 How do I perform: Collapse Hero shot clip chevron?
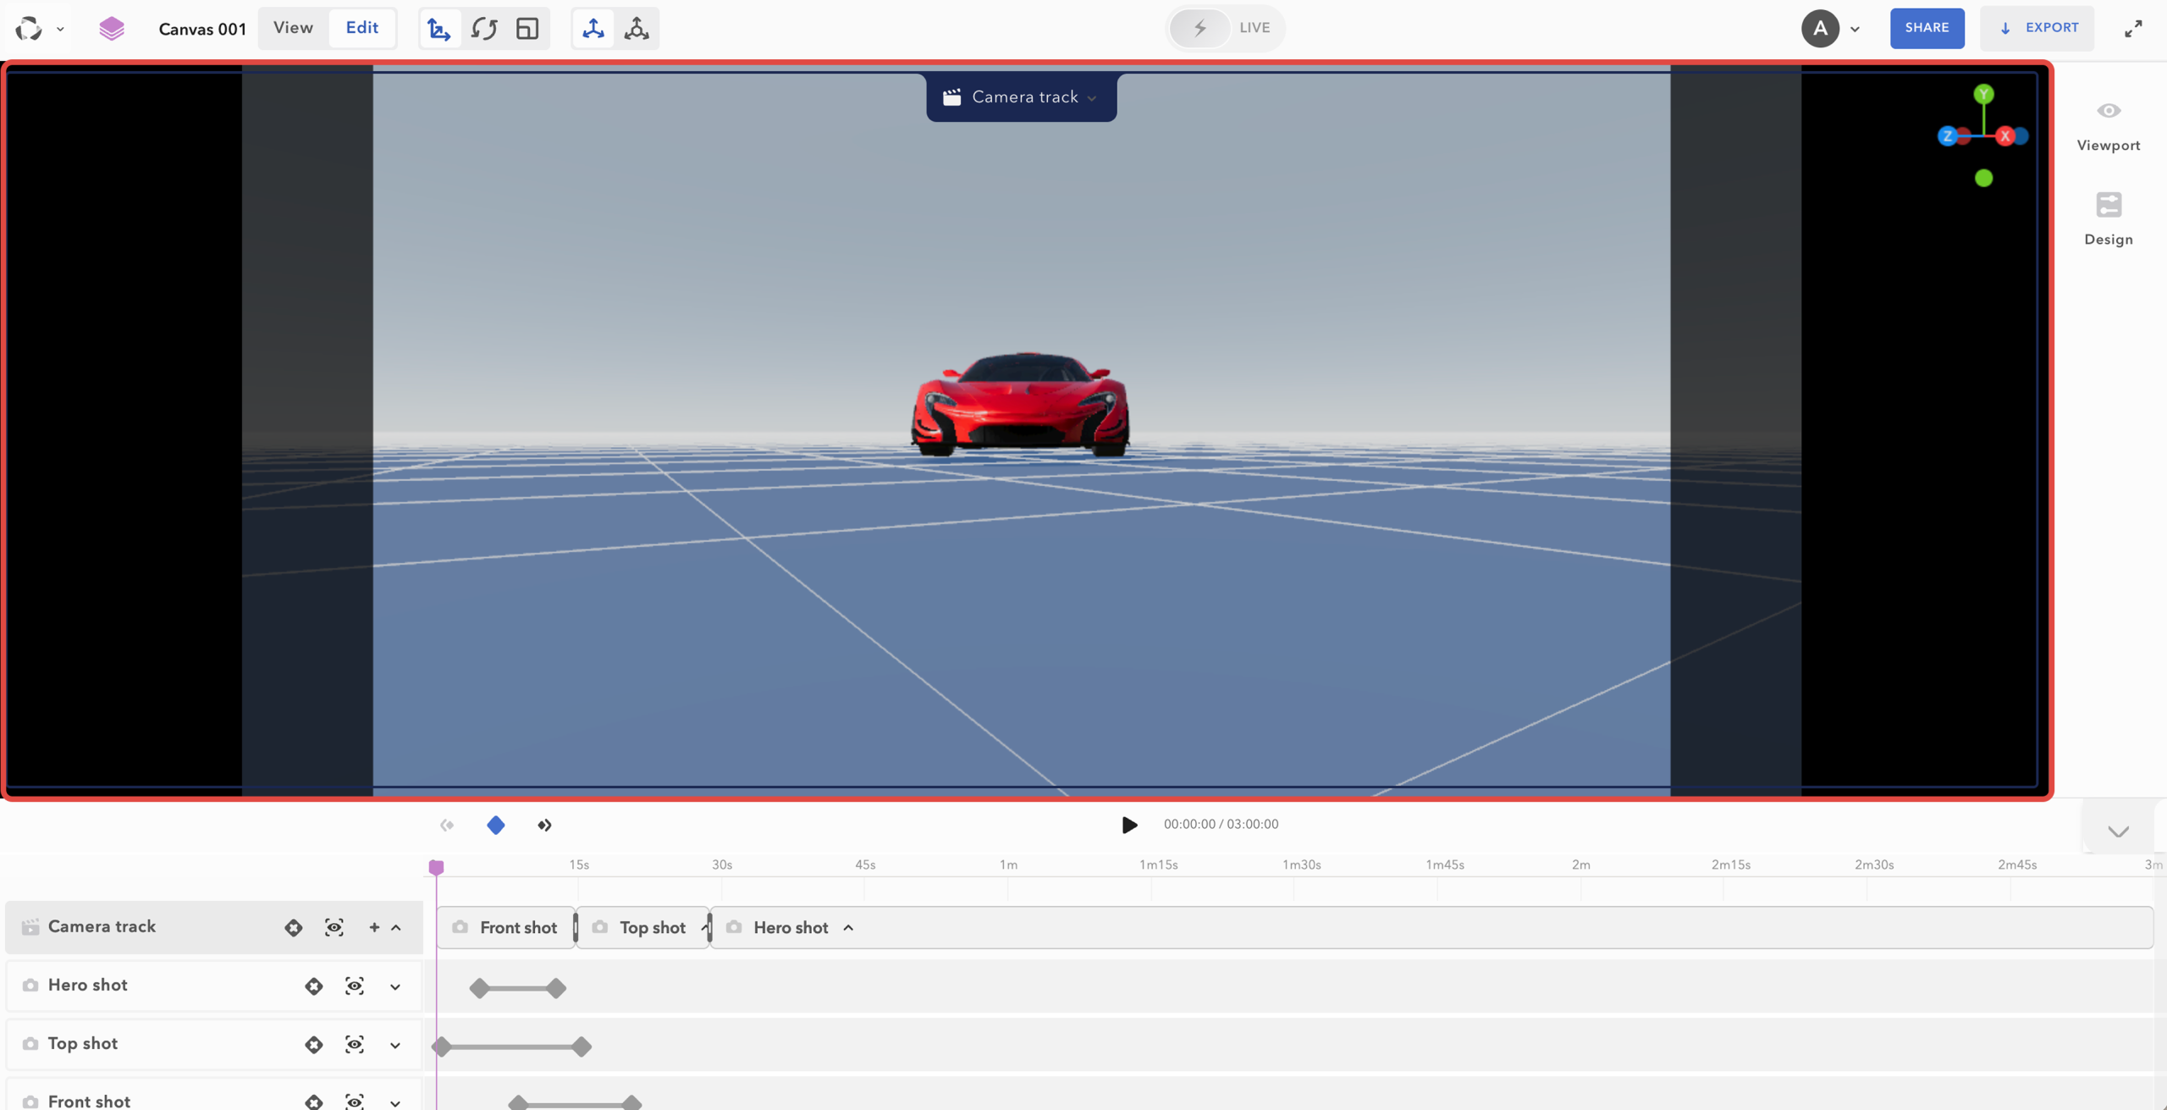[848, 928]
